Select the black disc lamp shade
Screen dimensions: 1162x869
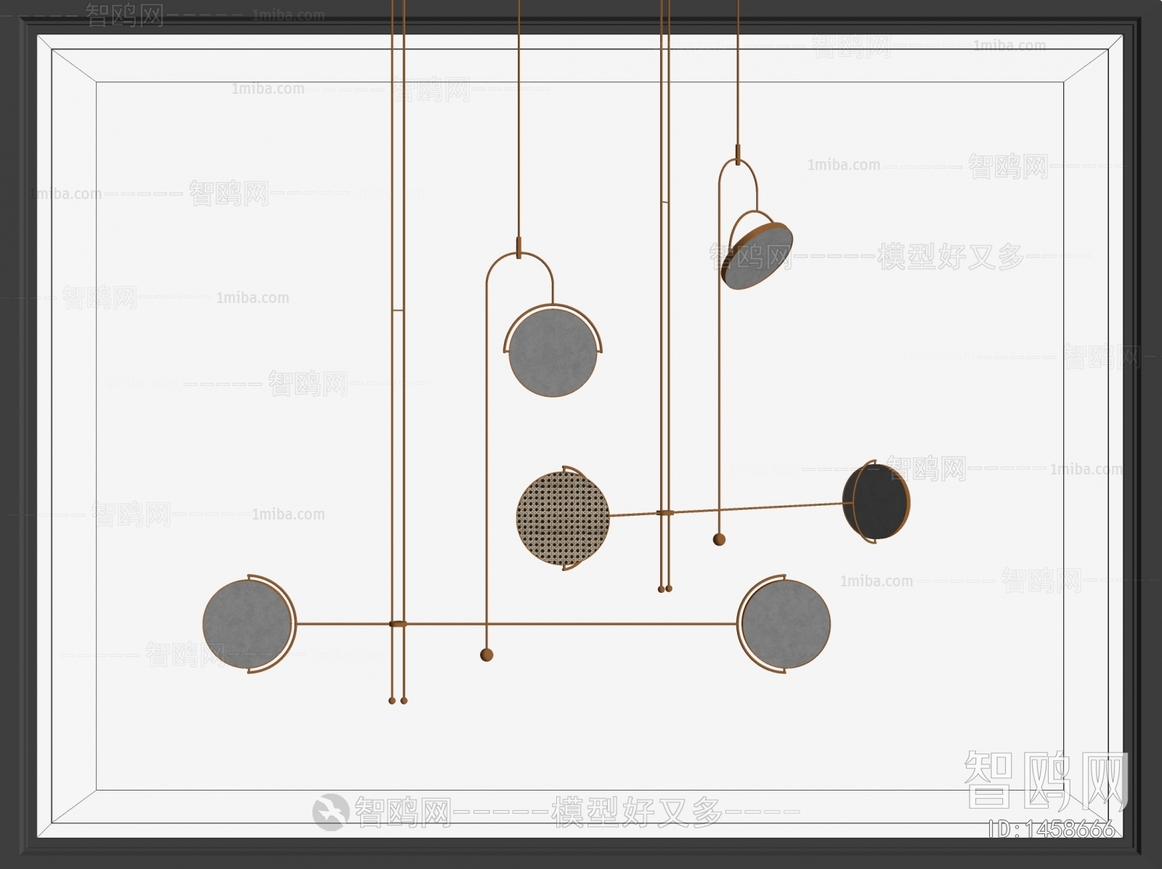[877, 501]
